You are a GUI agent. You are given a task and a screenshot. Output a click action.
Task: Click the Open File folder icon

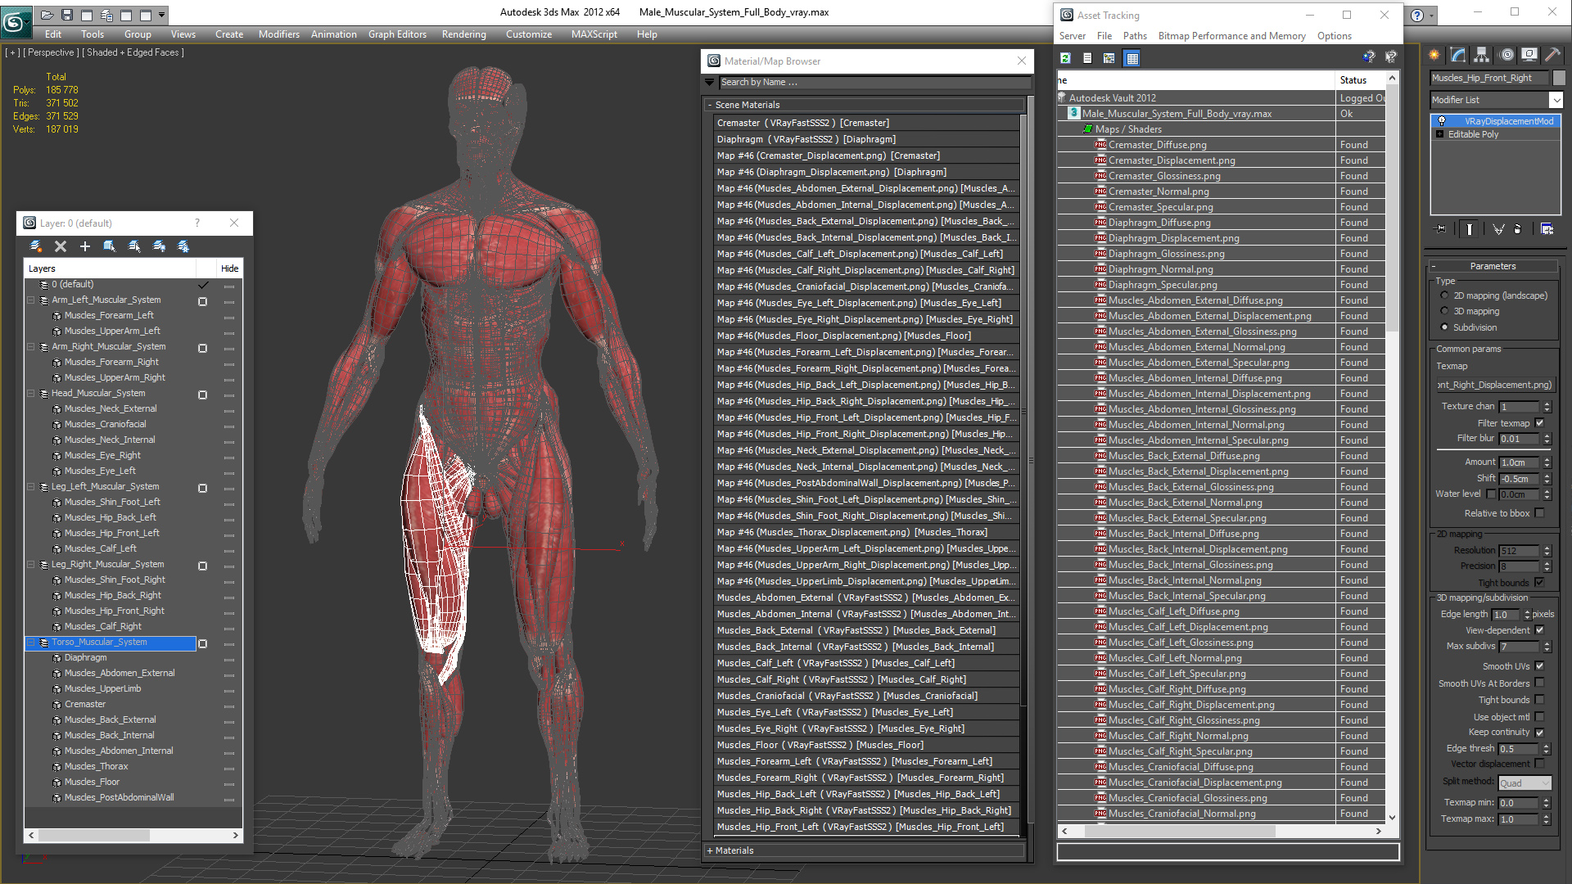click(x=47, y=15)
